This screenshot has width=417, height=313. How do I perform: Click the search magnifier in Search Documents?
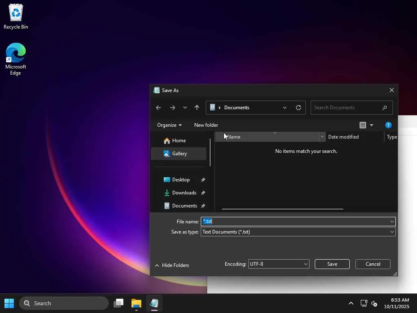coord(384,108)
